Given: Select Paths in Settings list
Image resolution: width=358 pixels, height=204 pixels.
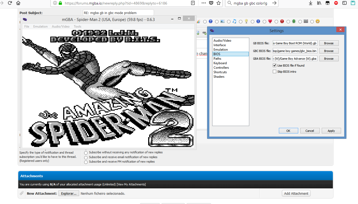Looking at the screenshot, I should coord(230,59).
